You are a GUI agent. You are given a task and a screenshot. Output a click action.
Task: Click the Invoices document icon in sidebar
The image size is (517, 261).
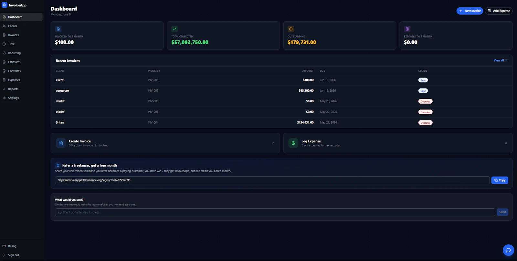click(x=4, y=35)
